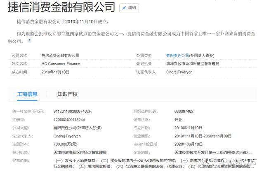Select registered capital 700,000万(元)

coord(65,144)
